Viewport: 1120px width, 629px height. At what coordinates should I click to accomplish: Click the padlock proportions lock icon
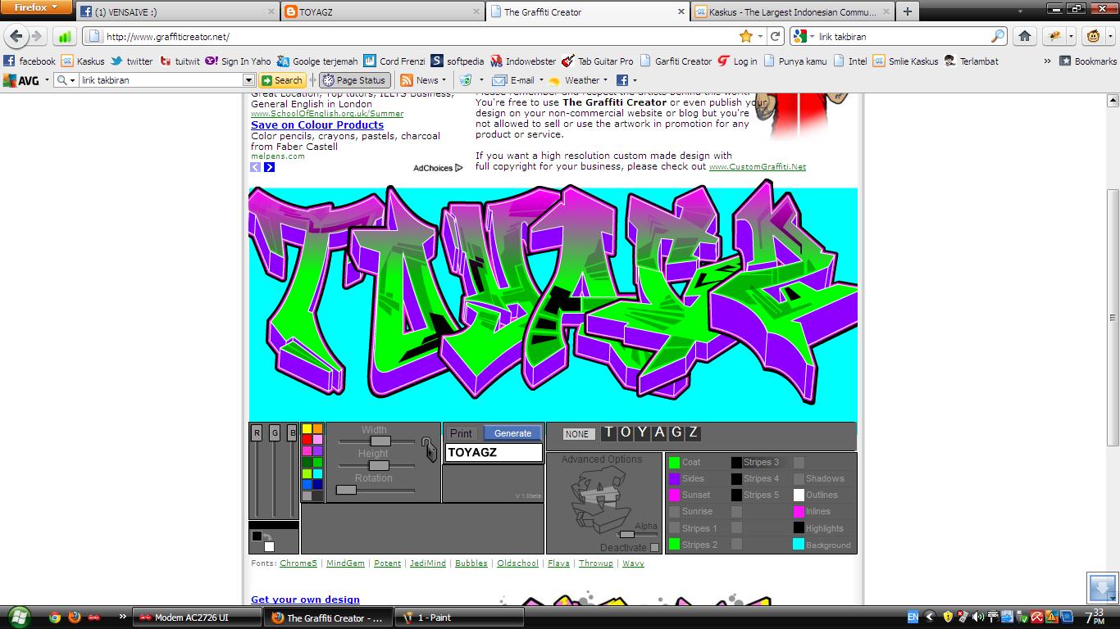coord(430,448)
